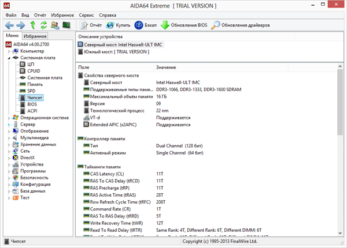Click the Значение column header

(221, 67)
